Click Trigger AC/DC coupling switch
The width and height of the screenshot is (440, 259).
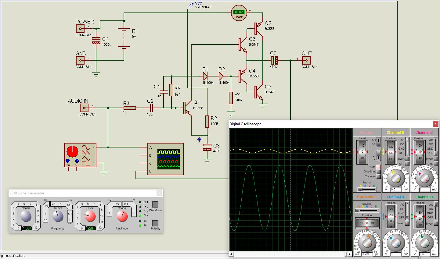(x=378, y=142)
